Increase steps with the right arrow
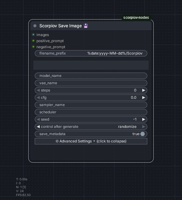This screenshot has width=182, height=200. pos(144,90)
